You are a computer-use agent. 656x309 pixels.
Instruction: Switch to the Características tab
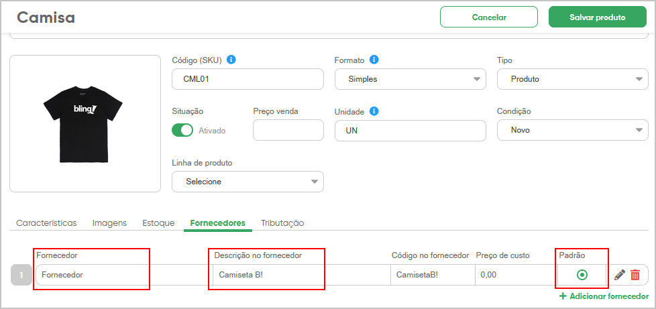pos(46,223)
